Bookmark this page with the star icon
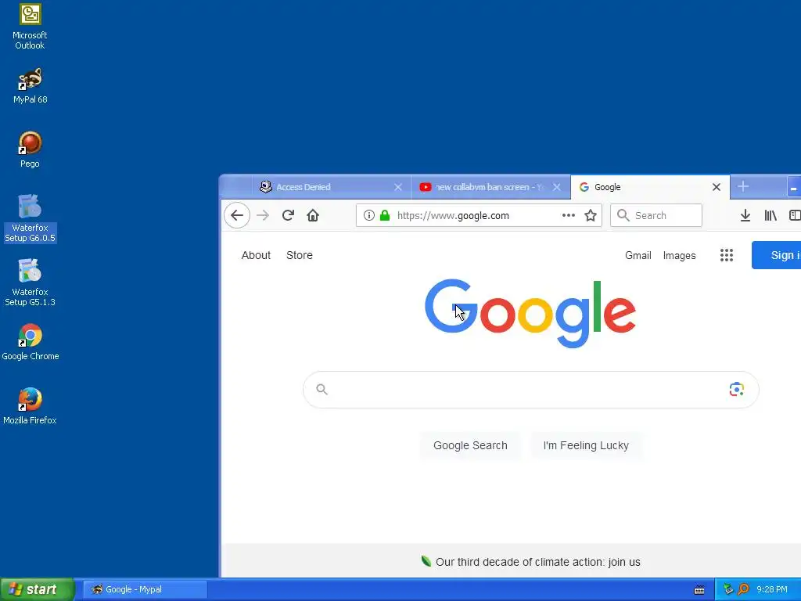 pos(591,215)
